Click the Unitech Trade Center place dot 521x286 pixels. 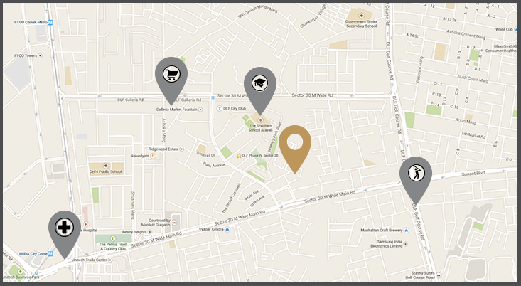[x=110, y=260]
